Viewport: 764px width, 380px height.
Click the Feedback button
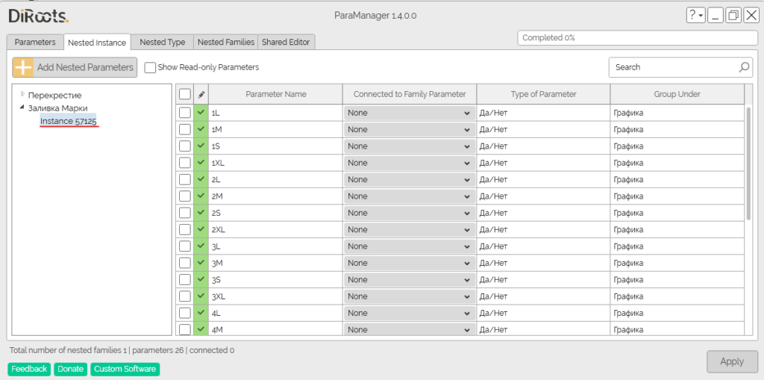pos(29,369)
